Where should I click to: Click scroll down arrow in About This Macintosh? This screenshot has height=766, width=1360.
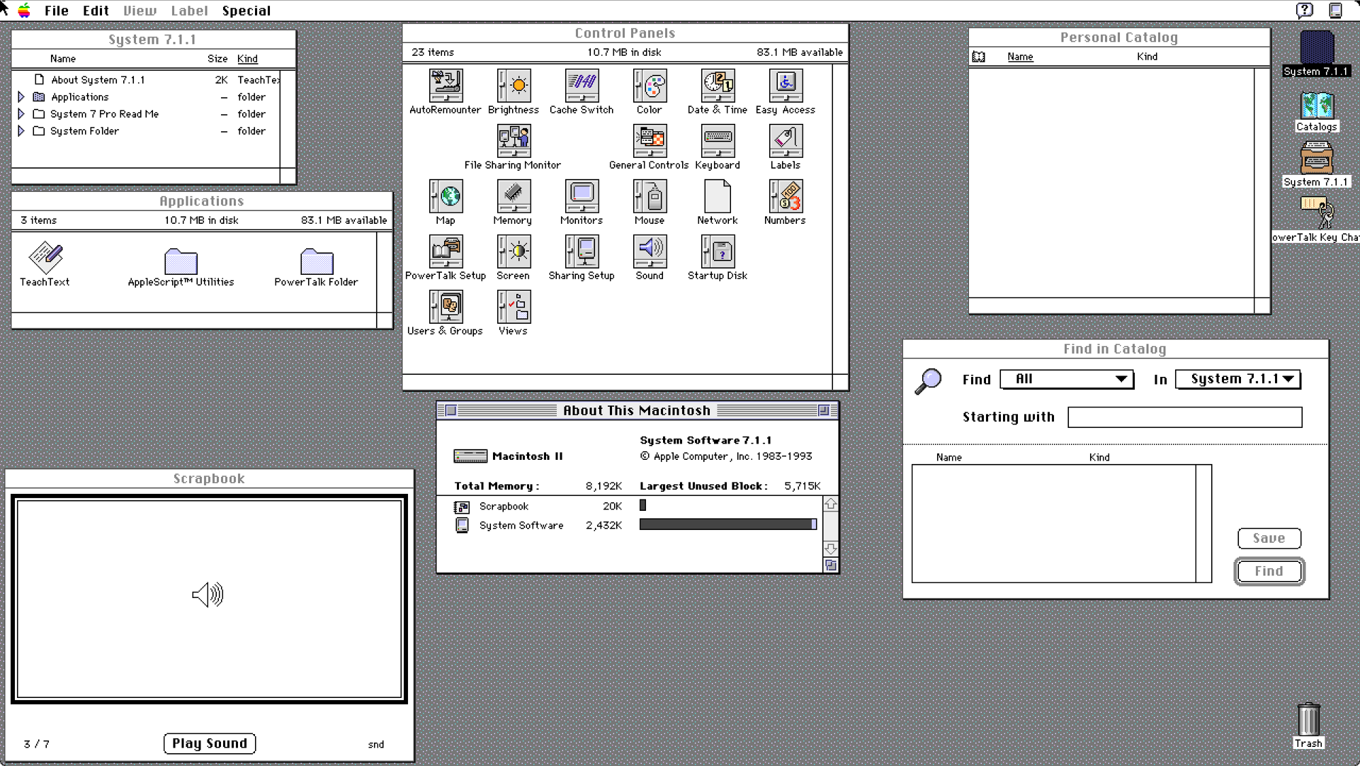830,548
